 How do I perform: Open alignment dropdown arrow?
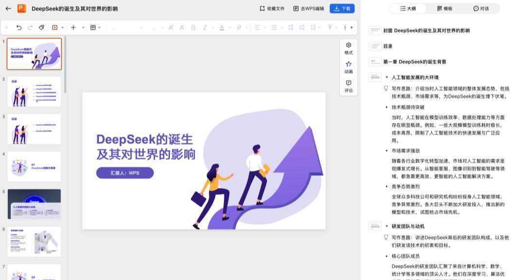click(265, 27)
